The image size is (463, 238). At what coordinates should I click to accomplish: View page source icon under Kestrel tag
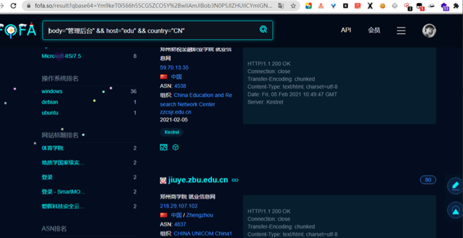(164, 147)
